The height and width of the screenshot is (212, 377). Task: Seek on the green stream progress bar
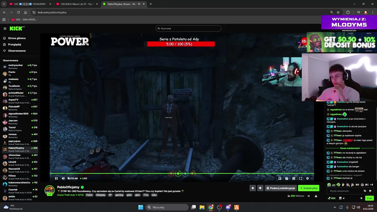(182, 173)
